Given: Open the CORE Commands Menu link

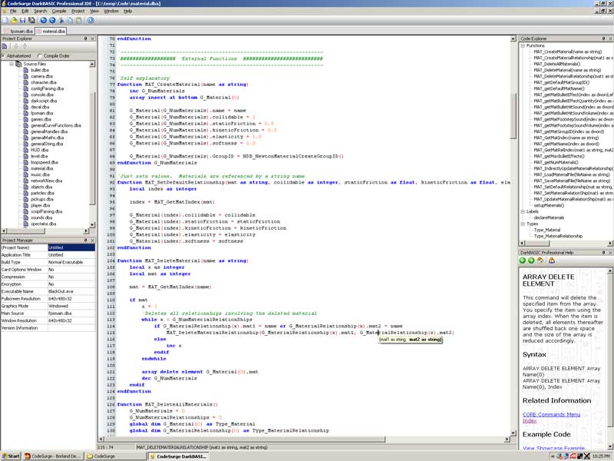Looking at the screenshot, I should click(x=551, y=414).
